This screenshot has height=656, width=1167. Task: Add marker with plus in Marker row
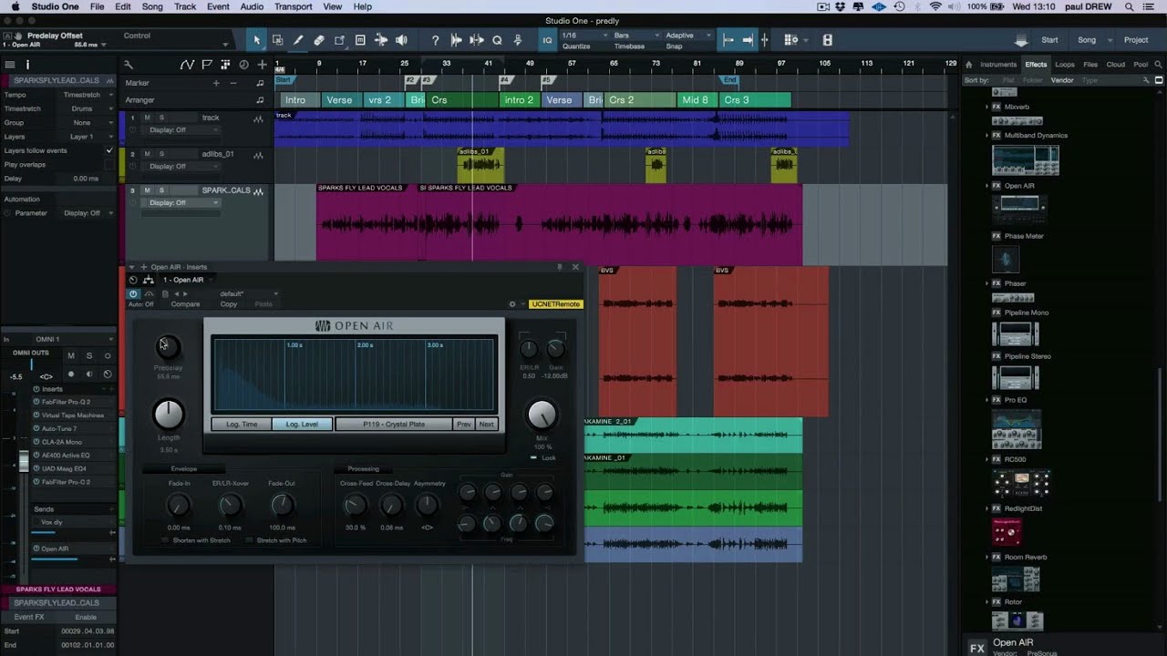pyautogui.click(x=216, y=83)
